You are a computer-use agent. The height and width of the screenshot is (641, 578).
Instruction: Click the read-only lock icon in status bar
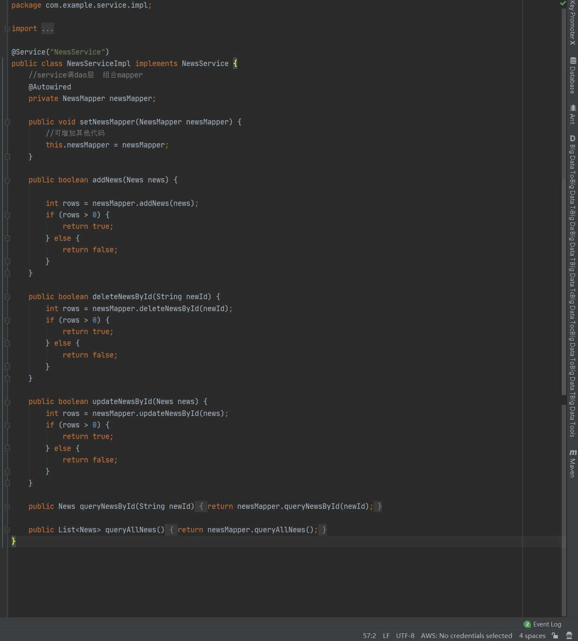pos(555,635)
